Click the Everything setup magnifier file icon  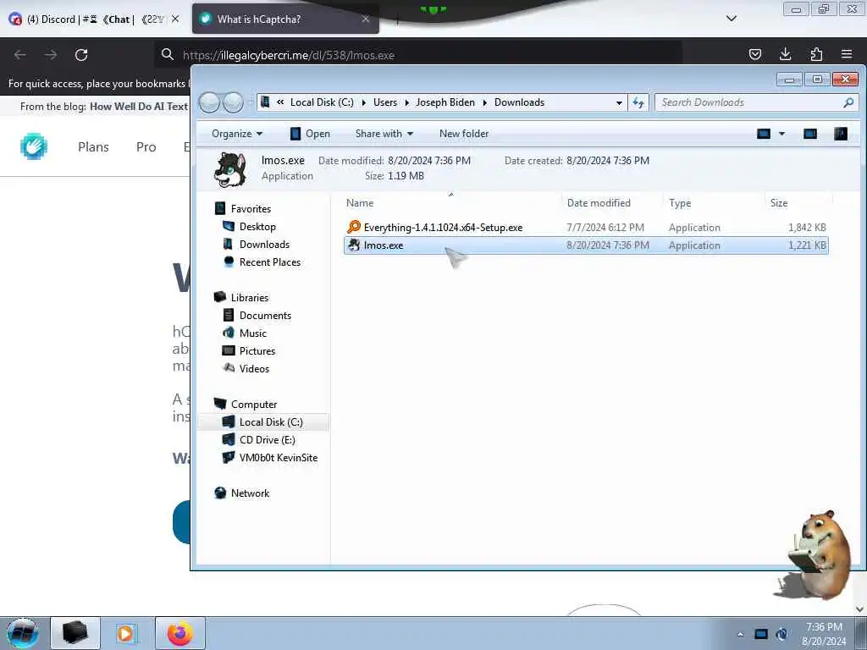coord(354,227)
